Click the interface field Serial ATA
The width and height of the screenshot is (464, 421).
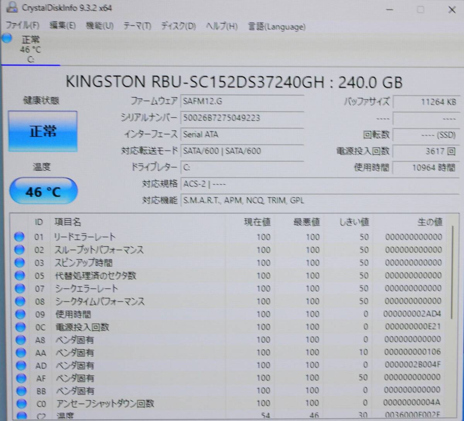(242, 135)
